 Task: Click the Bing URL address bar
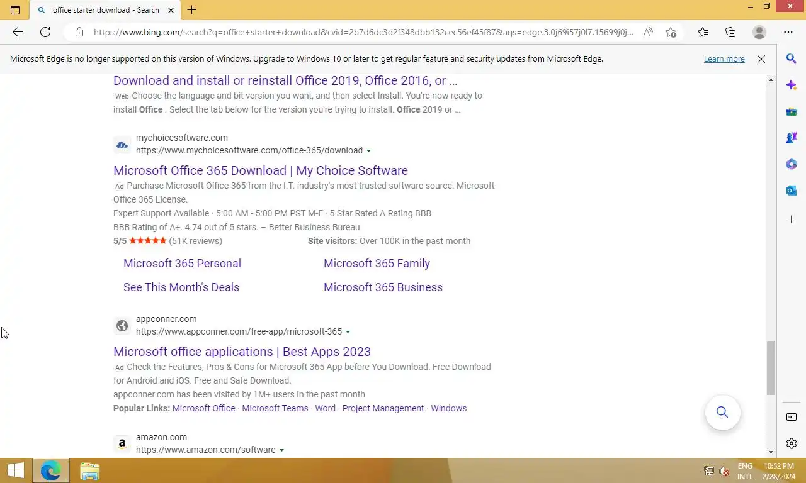tap(363, 32)
